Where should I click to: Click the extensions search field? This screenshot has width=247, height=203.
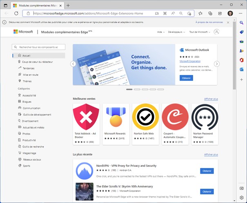(x=39, y=47)
